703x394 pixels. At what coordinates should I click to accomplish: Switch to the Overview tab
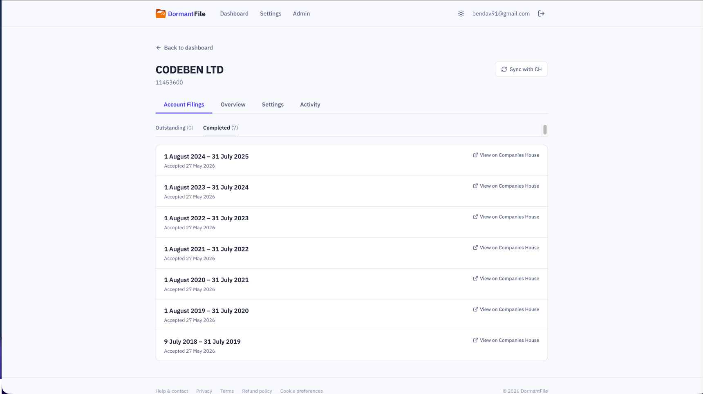pos(233,105)
